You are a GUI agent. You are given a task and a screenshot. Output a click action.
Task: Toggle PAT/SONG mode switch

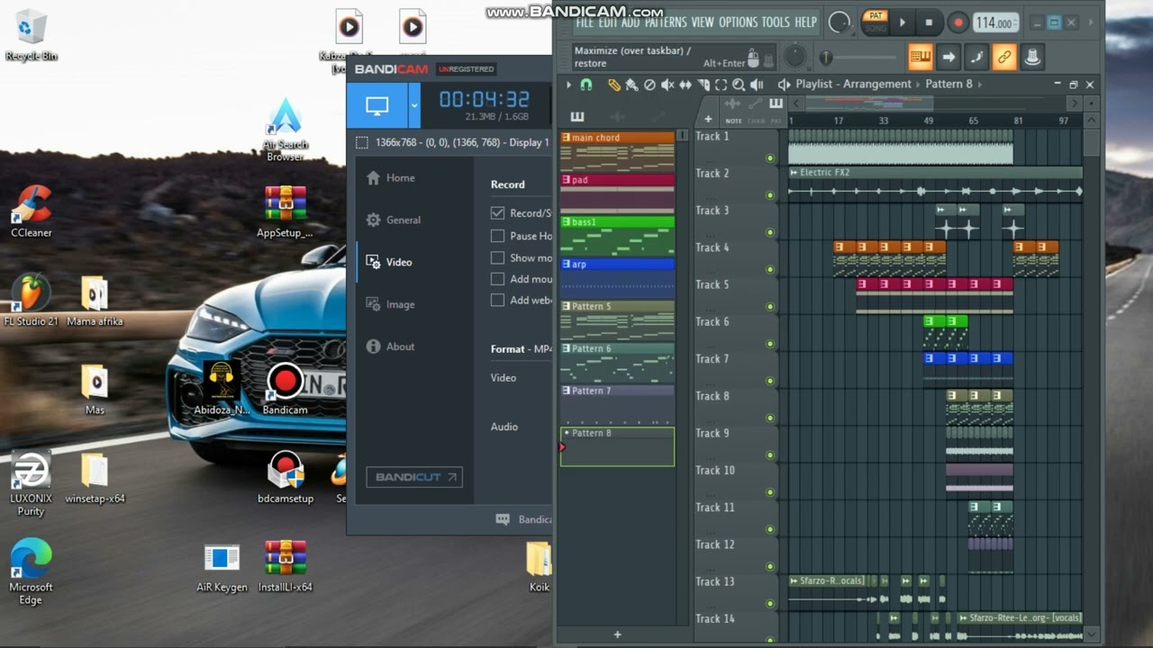875,22
